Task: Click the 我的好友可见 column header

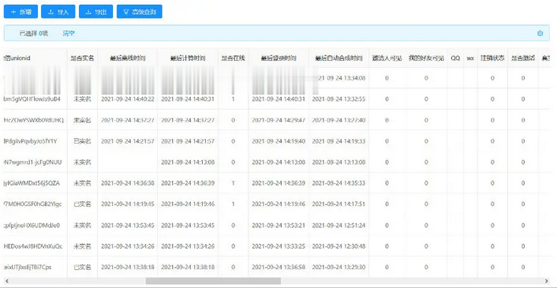Action: point(426,58)
